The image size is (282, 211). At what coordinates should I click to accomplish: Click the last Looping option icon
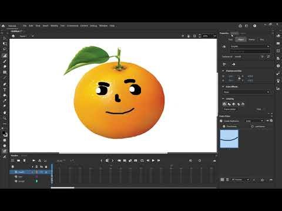pyautogui.click(x=243, y=104)
